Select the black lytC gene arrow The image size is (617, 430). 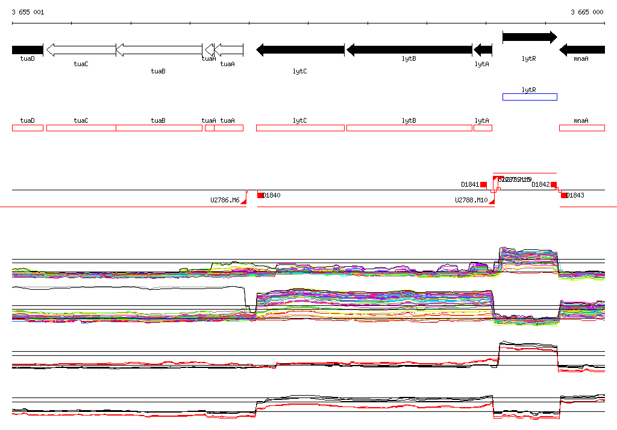click(300, 50)
